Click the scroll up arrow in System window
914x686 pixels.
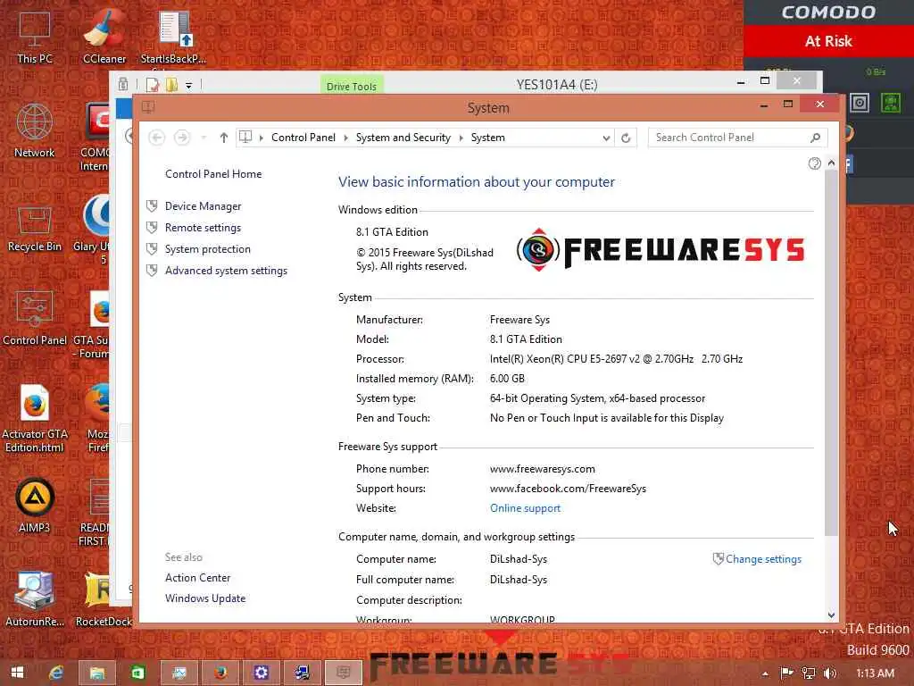pos(831,163)
